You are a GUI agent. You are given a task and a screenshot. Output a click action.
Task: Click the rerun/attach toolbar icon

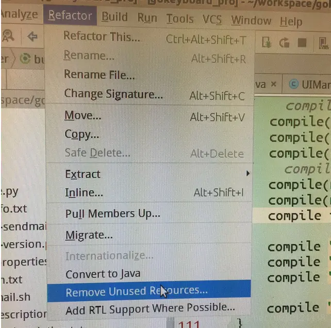pos(284,43)
